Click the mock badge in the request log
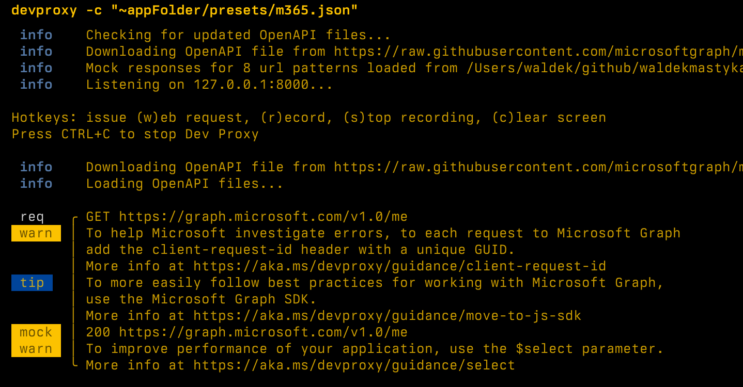743x387 pixels. 36,332
